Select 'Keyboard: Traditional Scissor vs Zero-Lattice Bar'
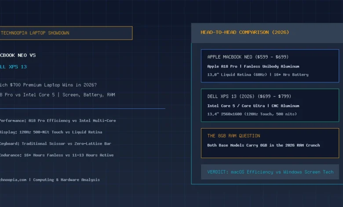Image resolution: width=343 pixels, height=207 pixels. pyautogui.click(x=55, y=144)
